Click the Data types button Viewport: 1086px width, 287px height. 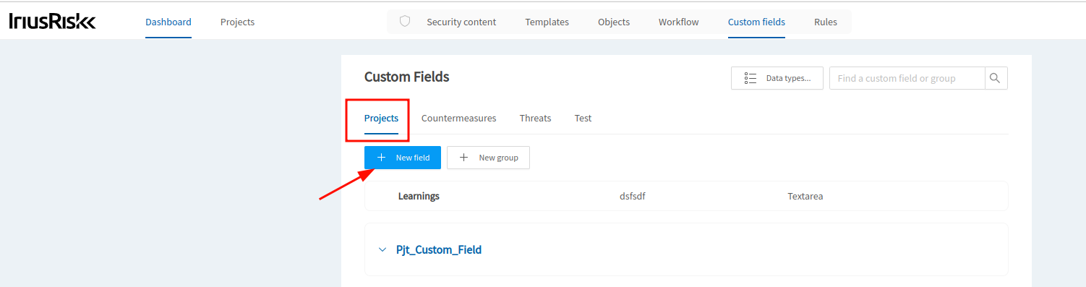click(777, 78)
